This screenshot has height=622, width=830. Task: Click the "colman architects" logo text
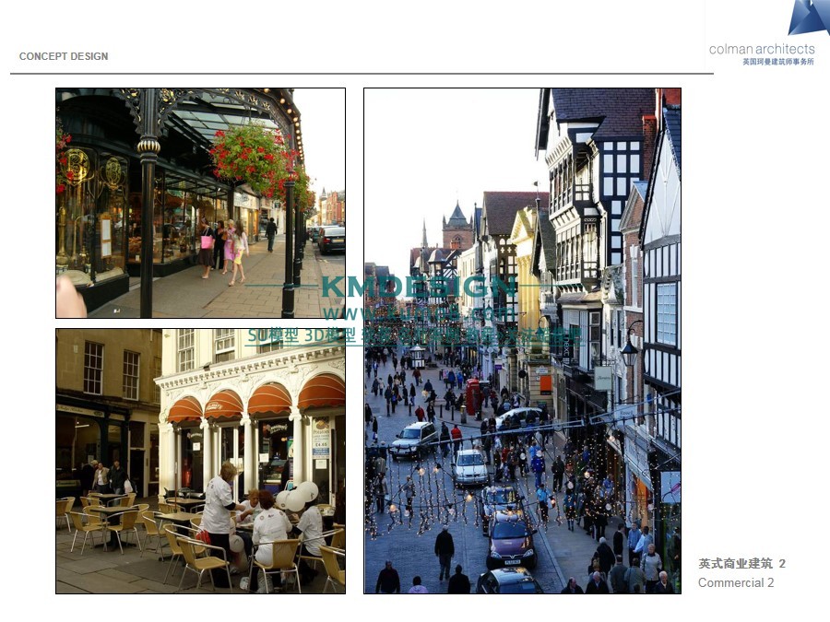click(762, 49)
